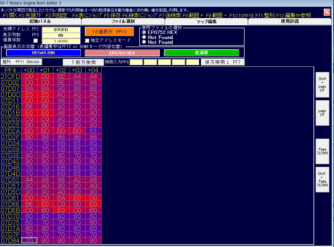Screen dimensions: 334x247
Task: Click the Shift + page UP button
Action: pos(322,85)
